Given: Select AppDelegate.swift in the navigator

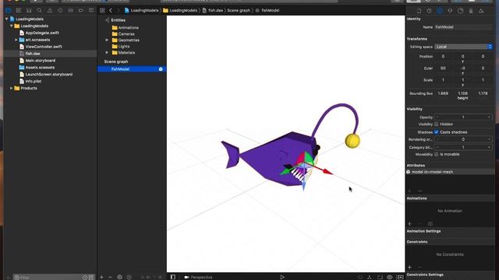Looking at the screenshot, I should click(42, 33).
